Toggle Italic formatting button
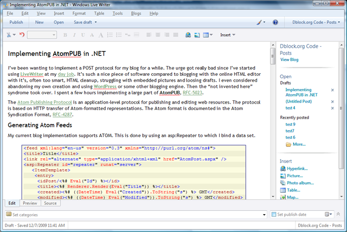This screenshot has height=232, width=347. click(74, 35)
